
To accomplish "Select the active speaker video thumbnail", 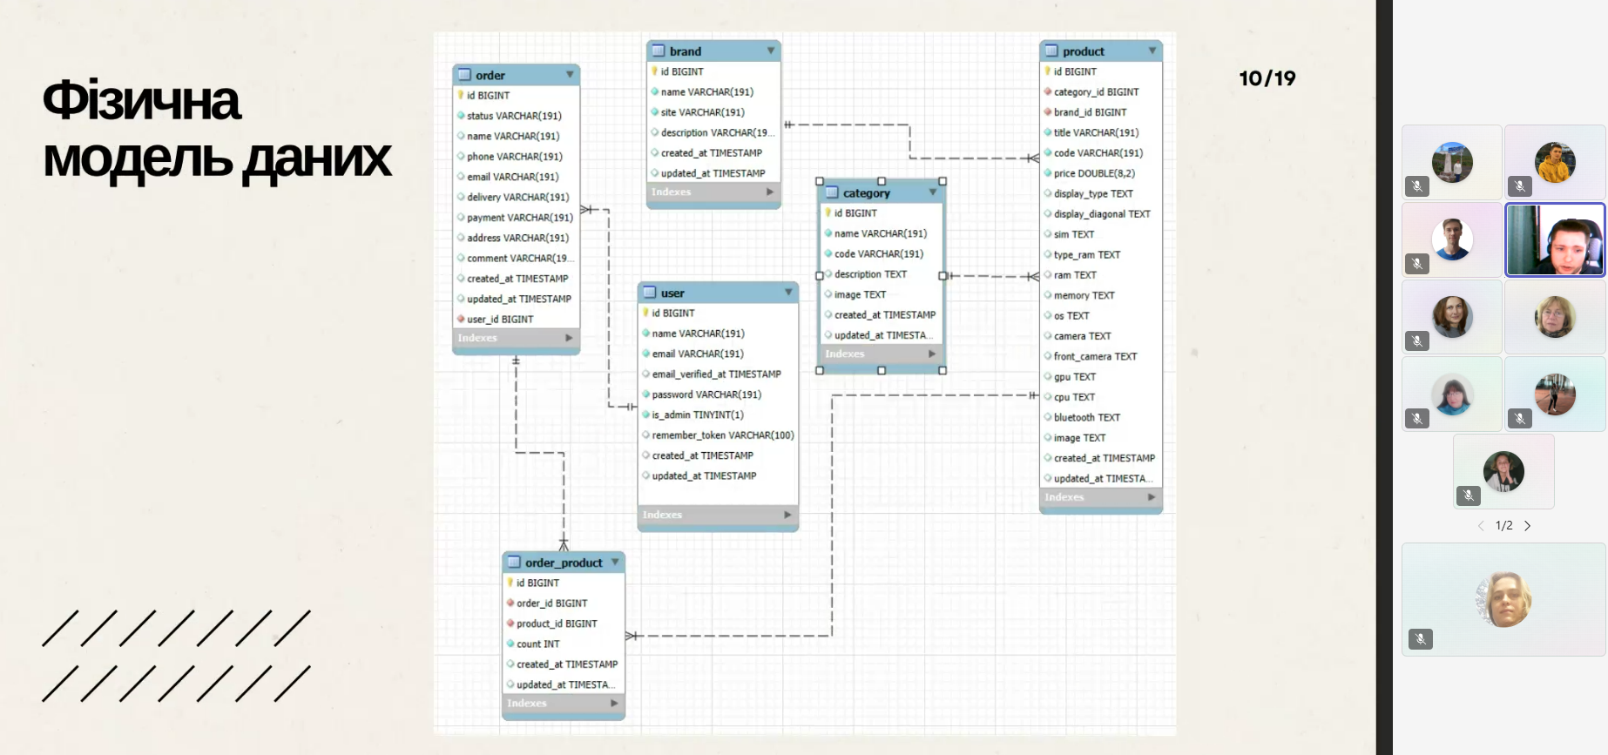I will [1555, 240].
